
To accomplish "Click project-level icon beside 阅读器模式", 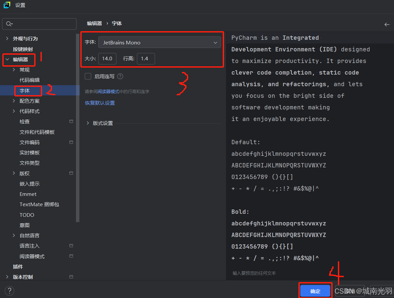I will [x=71, y=256].
